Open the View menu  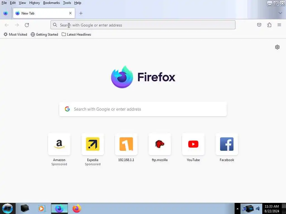(22, 3)
